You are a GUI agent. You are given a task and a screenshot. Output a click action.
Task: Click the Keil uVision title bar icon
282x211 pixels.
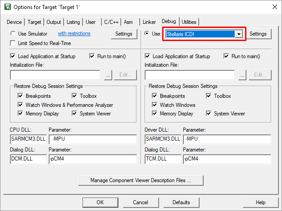click(8, 7)
